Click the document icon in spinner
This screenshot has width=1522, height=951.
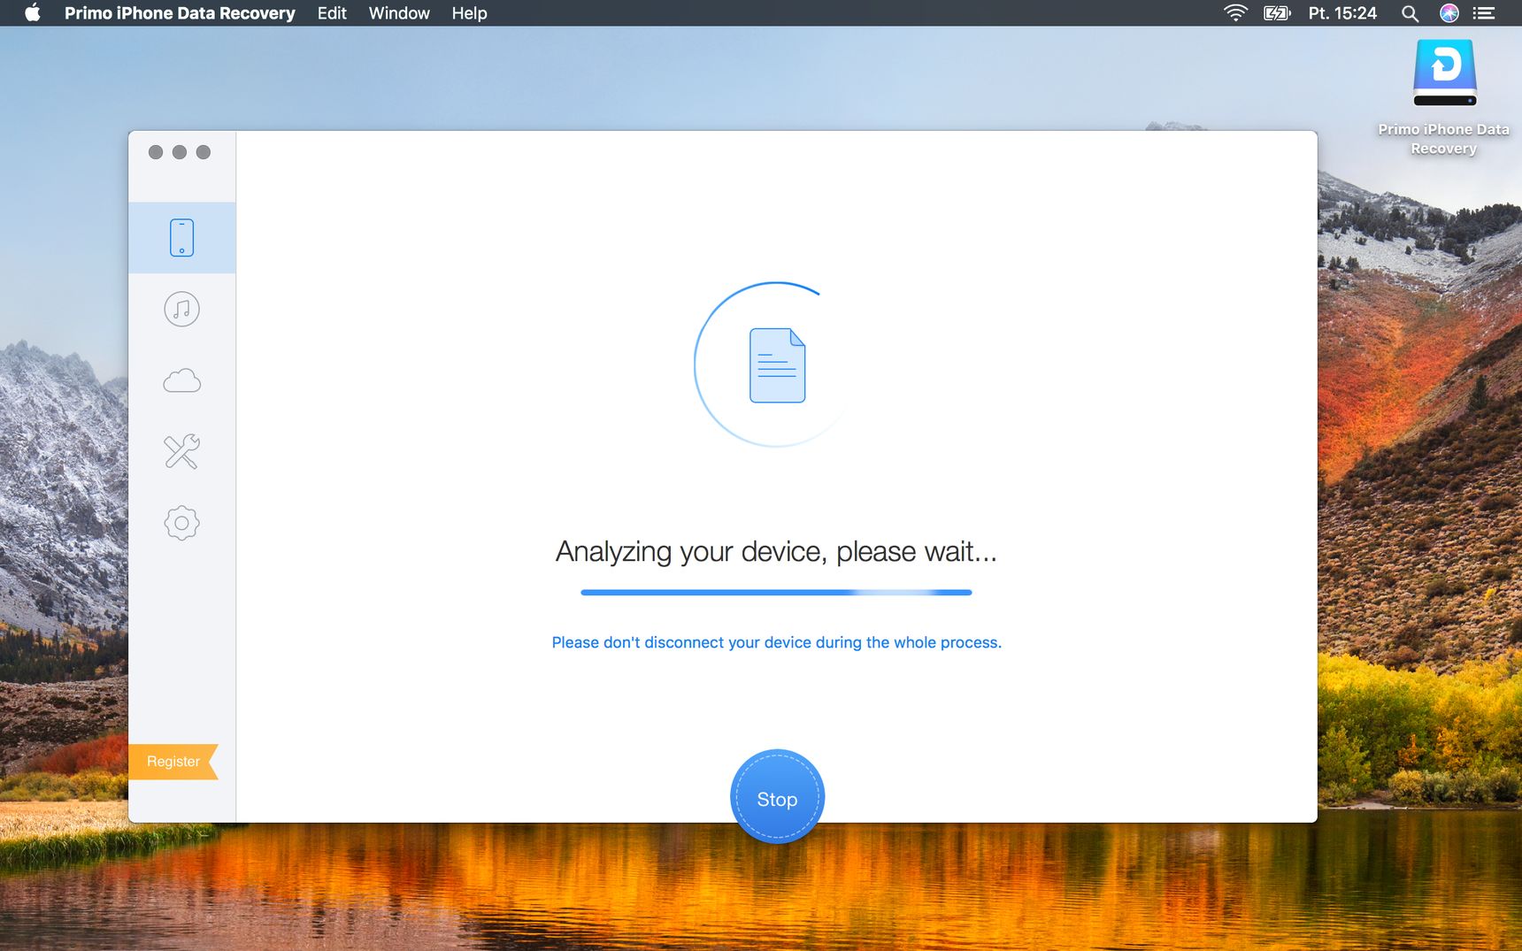click(777, 365)
